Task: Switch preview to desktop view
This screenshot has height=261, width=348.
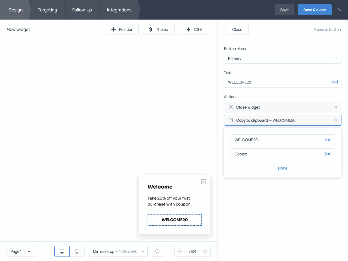Action: pos(62,251)
